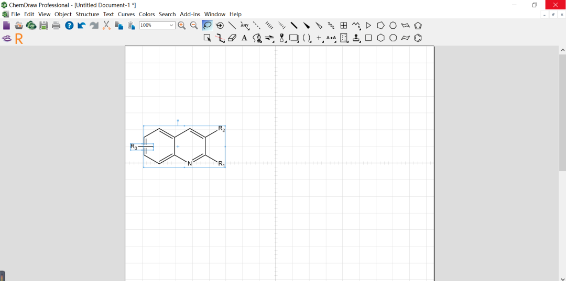Select the Eraser tool
The height and width of the screenshot is (281, 566).
pos(232,38)
